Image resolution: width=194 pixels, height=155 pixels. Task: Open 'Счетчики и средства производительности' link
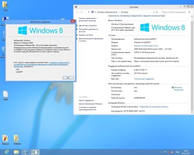point(88,108)
